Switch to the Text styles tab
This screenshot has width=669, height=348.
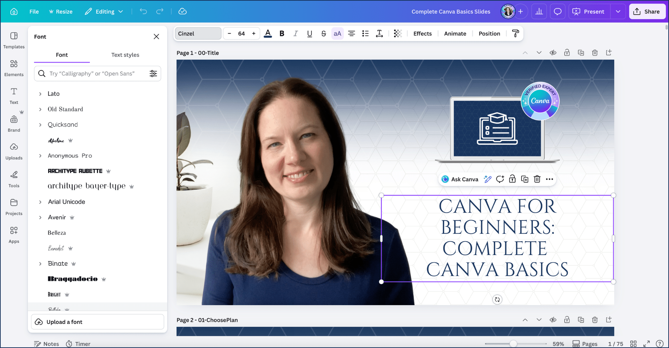coord(125,55)
